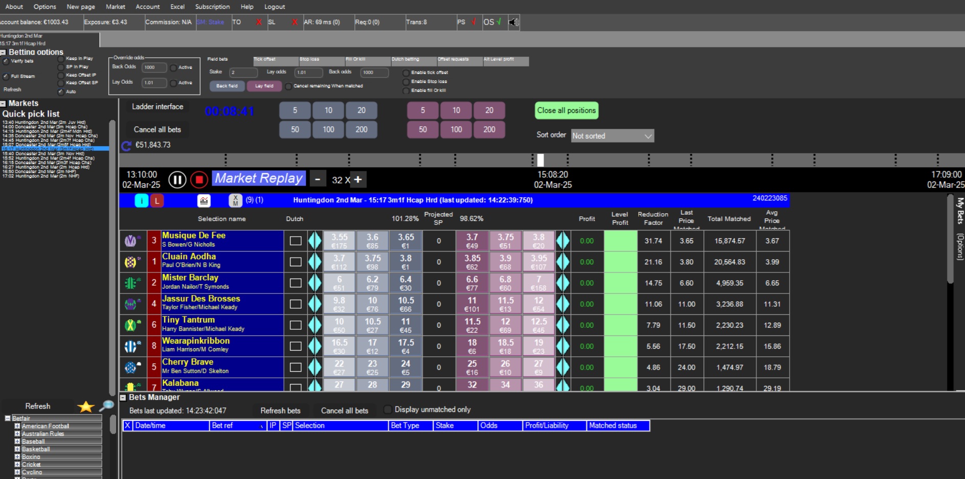Screen dimensions: 965x479
Task: Click Musique De Fee jockey silks icon
Action: 131,240
